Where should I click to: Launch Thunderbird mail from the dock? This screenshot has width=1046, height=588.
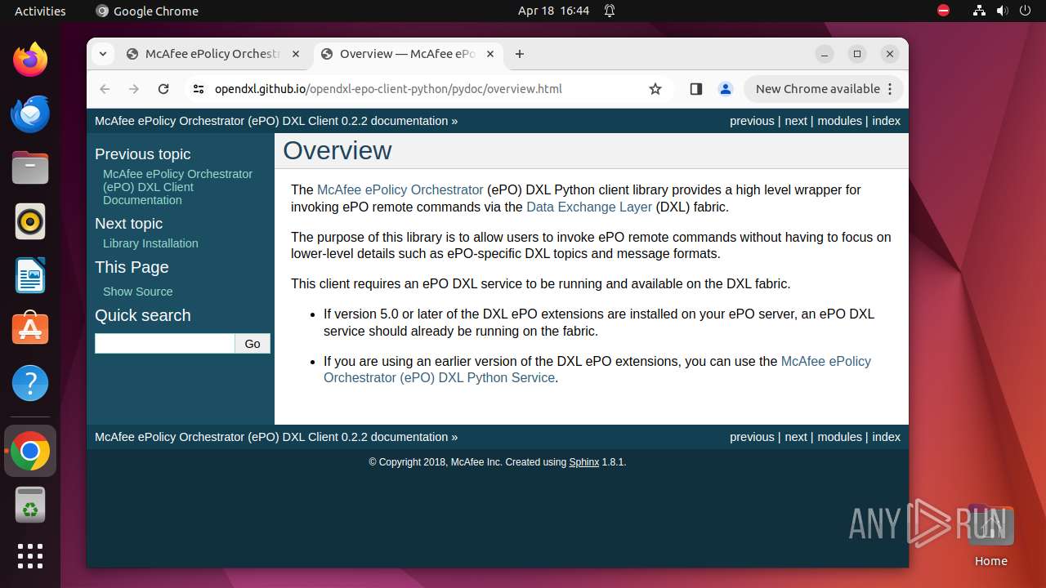pos(30,114)
